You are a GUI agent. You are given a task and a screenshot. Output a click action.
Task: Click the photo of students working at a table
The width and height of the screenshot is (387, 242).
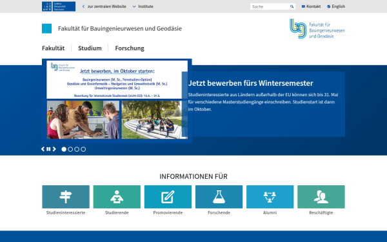[83, 119]
